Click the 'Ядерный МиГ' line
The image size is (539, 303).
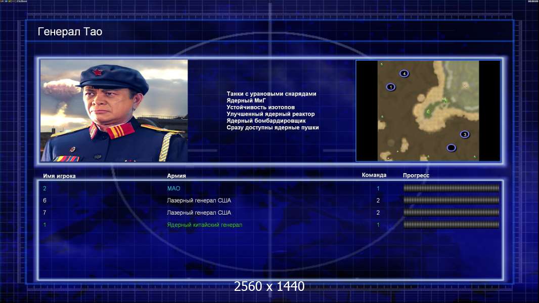click(x=246, y=100)
